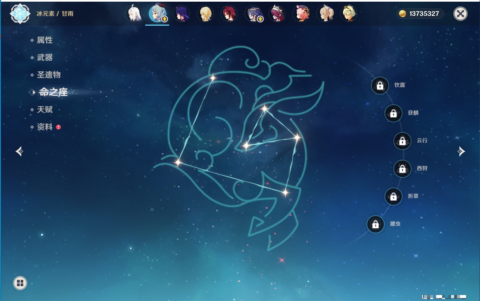Click the locked 云行 constellation node
480x301 pixels.
click(x=403, y=141)
